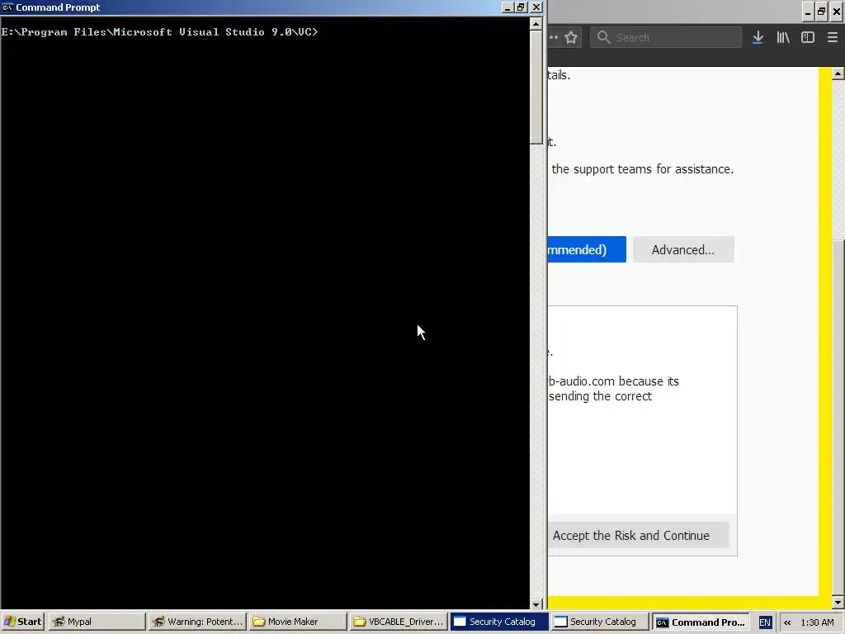Click the 1:30 AM clock
Screen dimensions: 845x634
[x=817, y=622]
